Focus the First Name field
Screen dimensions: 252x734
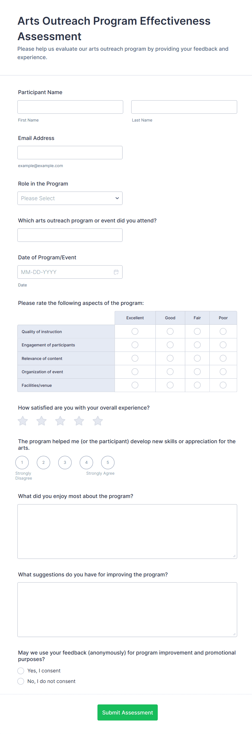tap(70, 107)
